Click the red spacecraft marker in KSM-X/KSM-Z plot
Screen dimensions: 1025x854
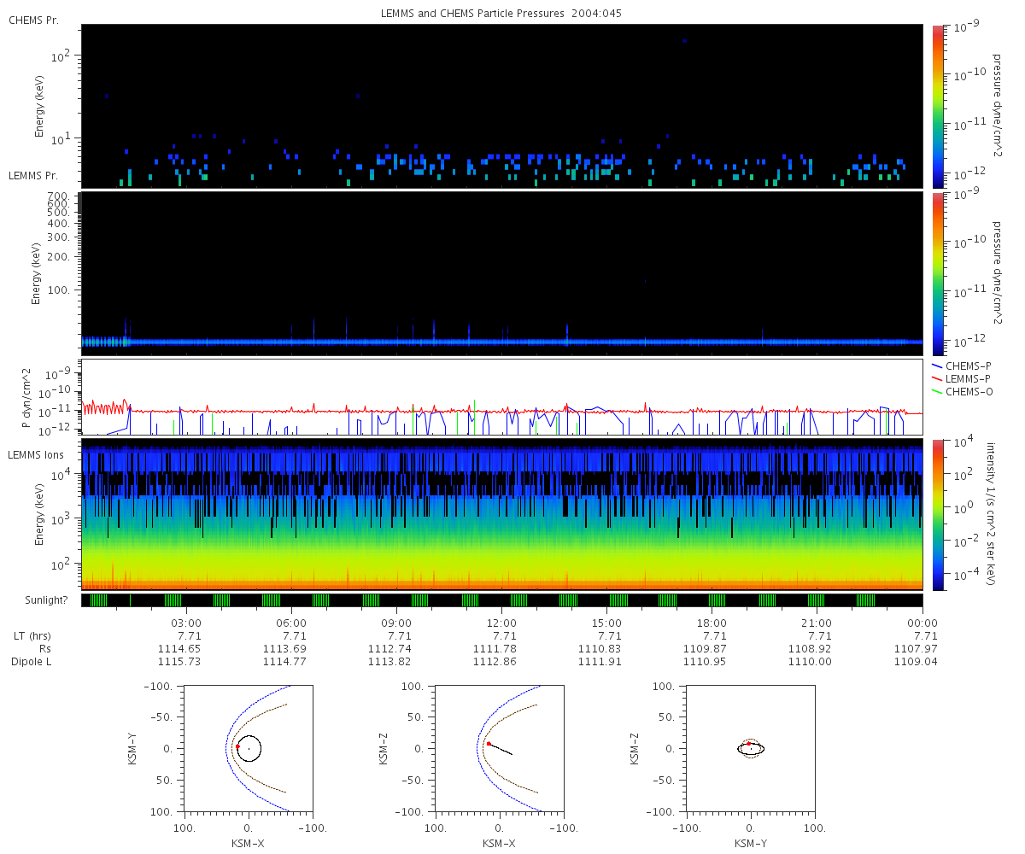(489, 743)
